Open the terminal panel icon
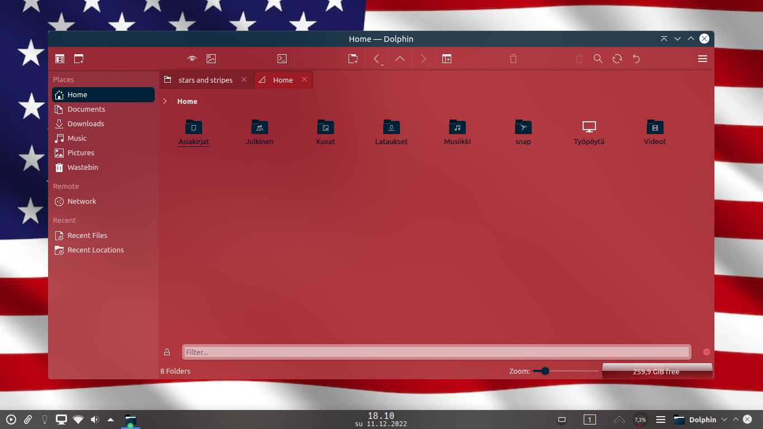Viewport: 763px width, 429px height. coord(282,59)
